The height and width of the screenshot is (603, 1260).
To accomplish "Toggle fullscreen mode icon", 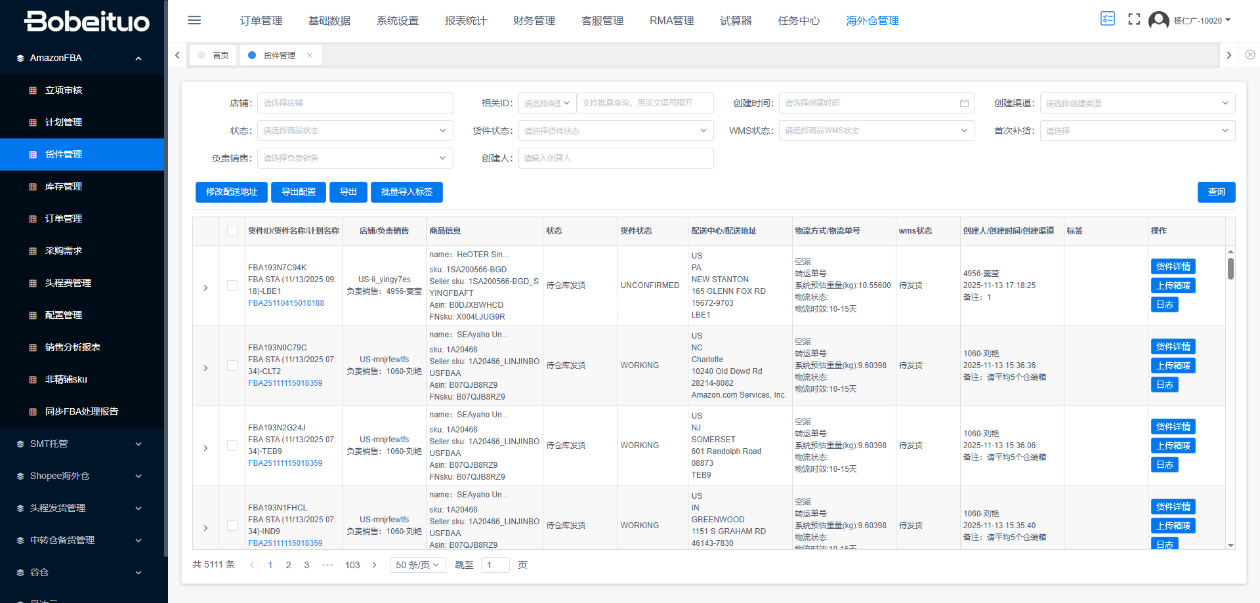I will coord(1134,20).
